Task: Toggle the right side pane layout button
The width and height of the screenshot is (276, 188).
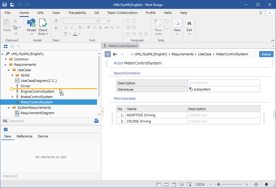Action: click(174, 185)
